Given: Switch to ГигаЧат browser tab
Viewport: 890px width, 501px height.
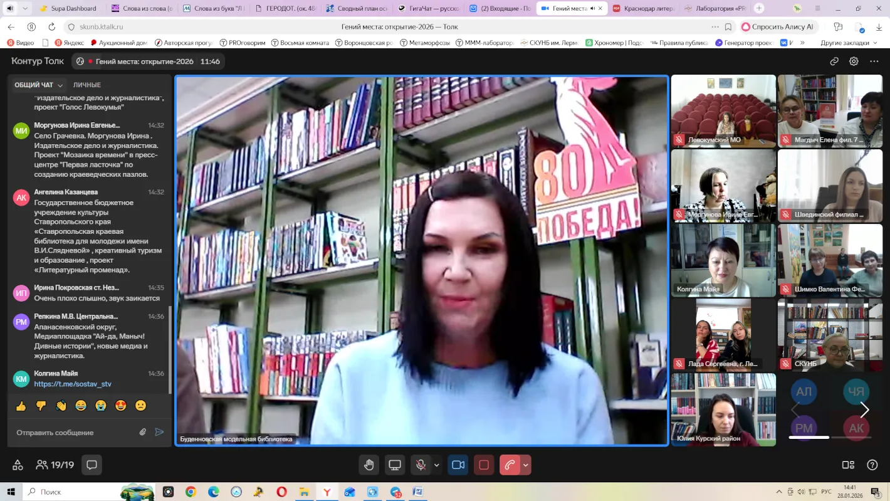Looking at the screenshot, I should (429, 9).
